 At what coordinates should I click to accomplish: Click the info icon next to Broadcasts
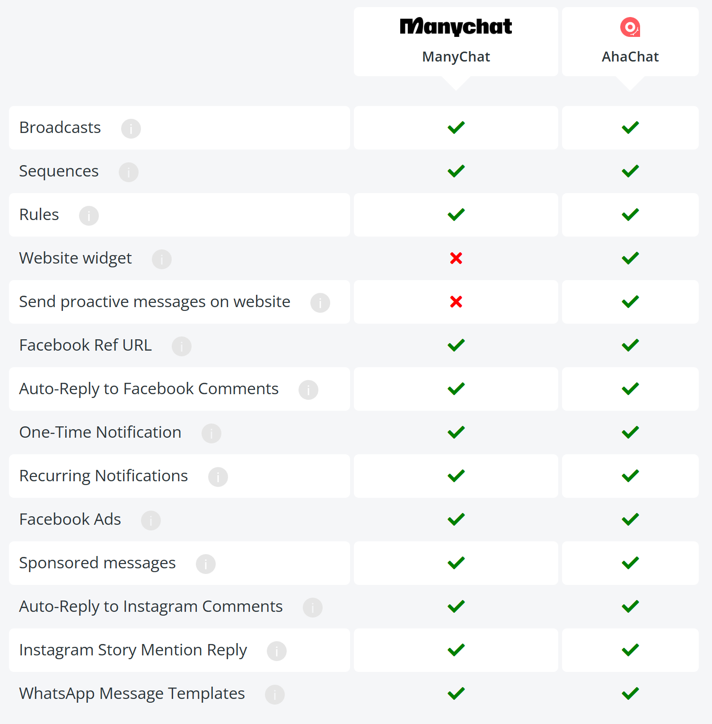(131, 128)
